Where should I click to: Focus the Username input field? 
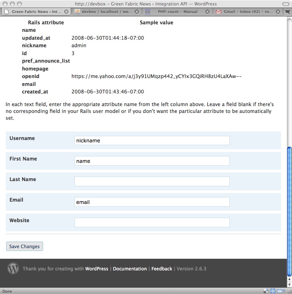pos(152,140)
